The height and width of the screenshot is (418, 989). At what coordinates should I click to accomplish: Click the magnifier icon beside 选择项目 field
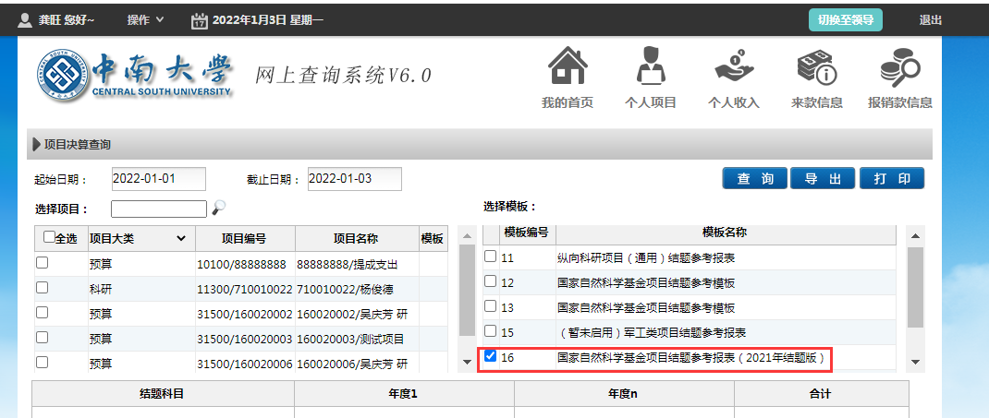click(x=218, y=207)
